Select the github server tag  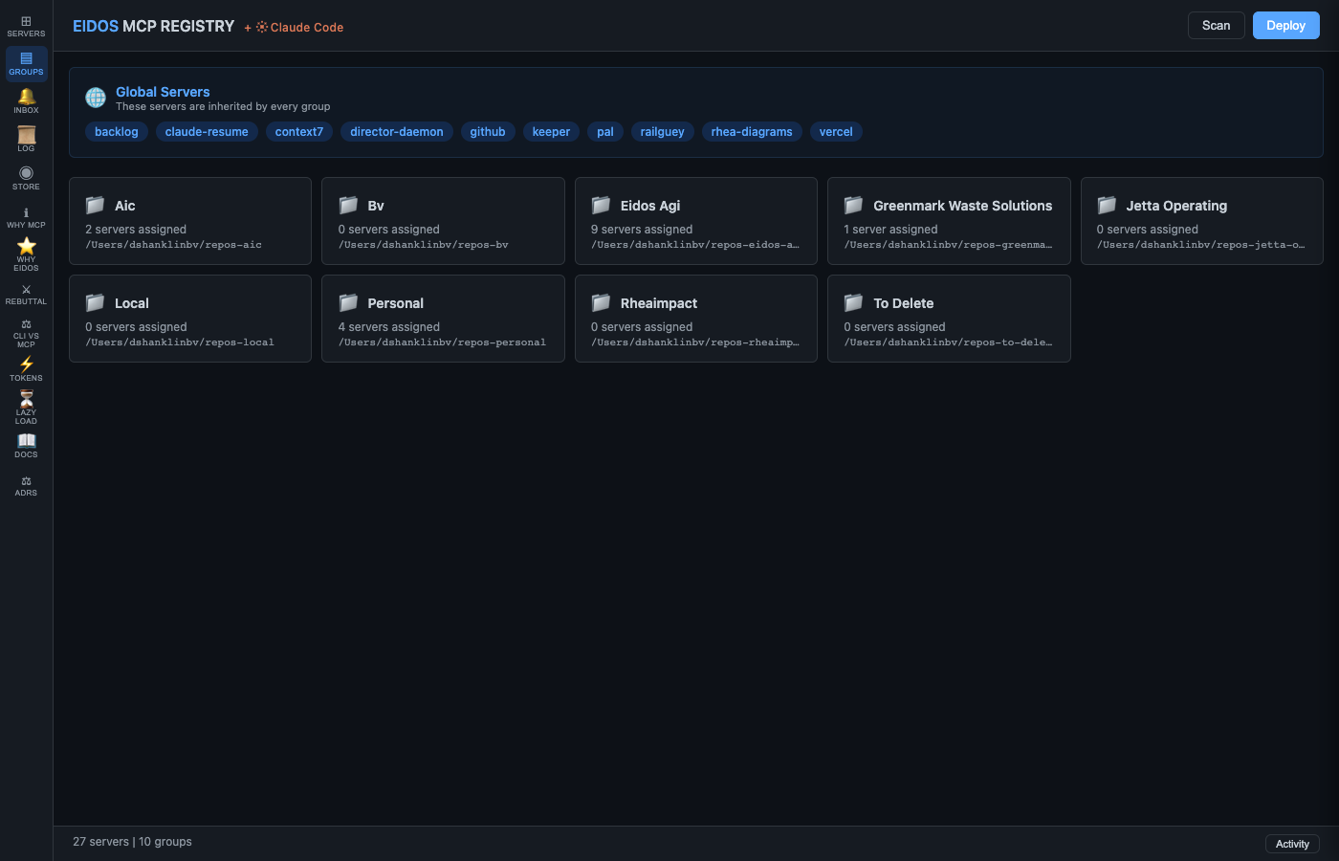click(x=488, y=132)
